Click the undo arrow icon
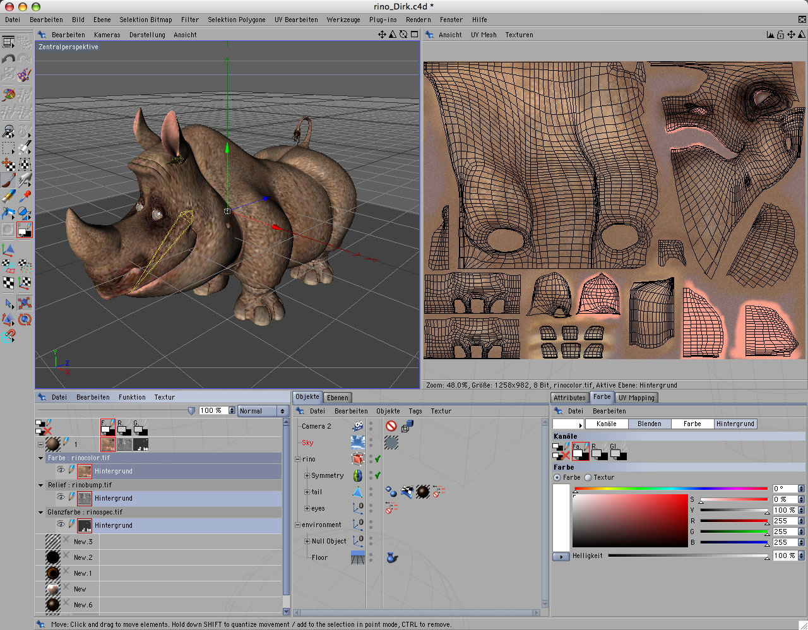Screen dimensions: 808x630 point(9,59)
